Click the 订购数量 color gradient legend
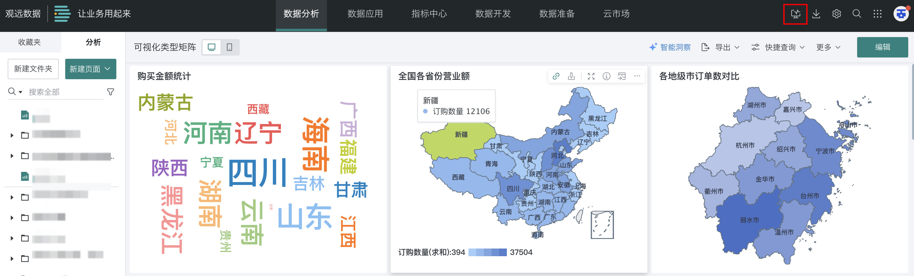The height and width of the screenshot is (276, 914). click(487, 252)
